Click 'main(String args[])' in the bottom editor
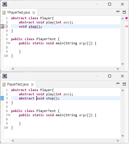The width and height of the screenshot is (129, 144). 74,115
